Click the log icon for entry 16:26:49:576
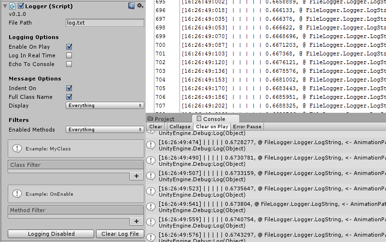The image size is (386, 242). [151, 237]
